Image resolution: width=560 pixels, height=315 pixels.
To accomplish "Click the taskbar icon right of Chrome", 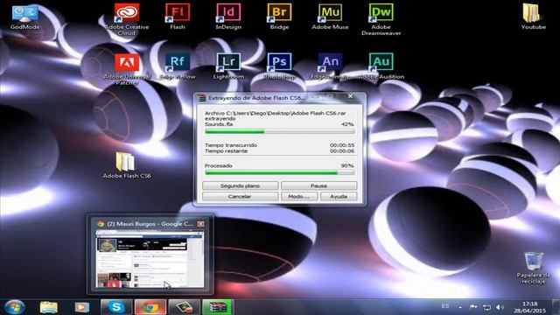I will pyautogui.click(x=185, y=307).
